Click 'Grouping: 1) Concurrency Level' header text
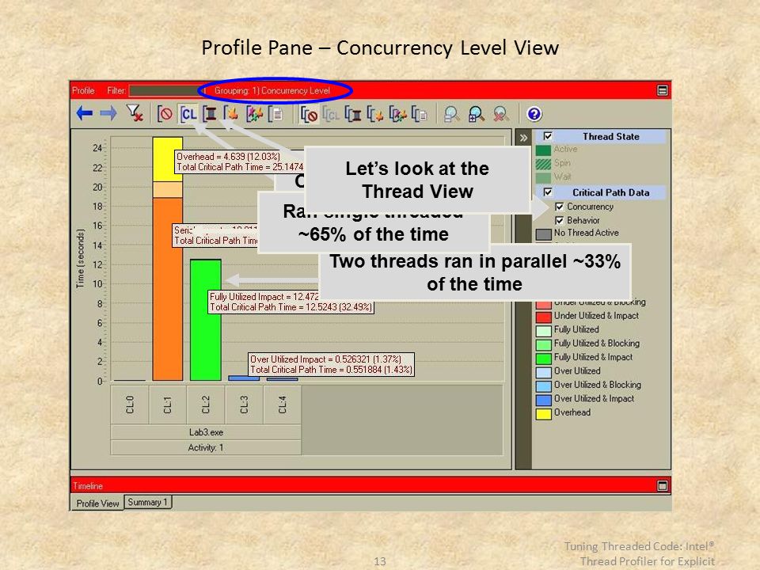The image size is (760, 570). [x=272, y=90]
